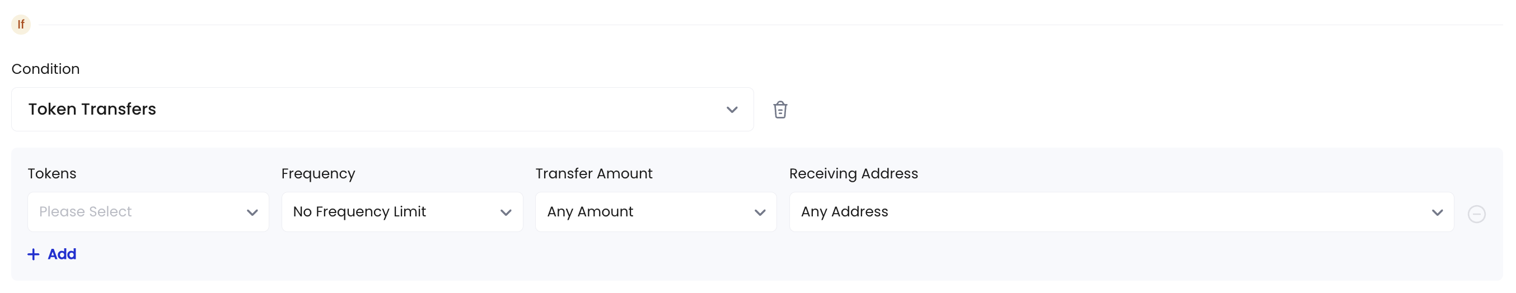Expand the Any Address dropdown

click(x=1121, y=212)
